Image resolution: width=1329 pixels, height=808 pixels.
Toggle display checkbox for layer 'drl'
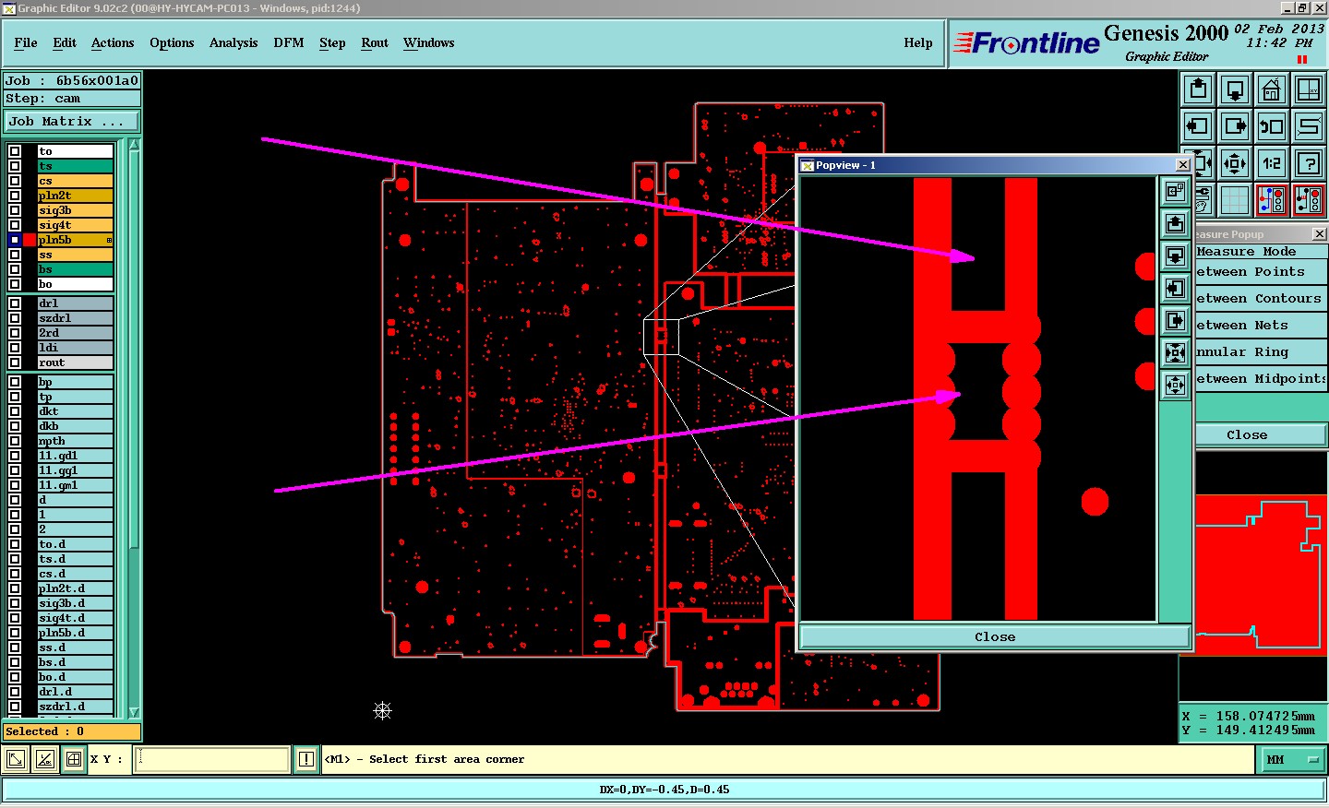[15, 303]
